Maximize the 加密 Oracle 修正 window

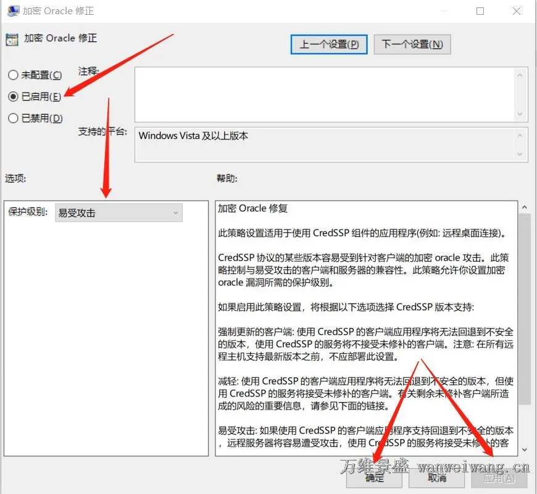480,11
